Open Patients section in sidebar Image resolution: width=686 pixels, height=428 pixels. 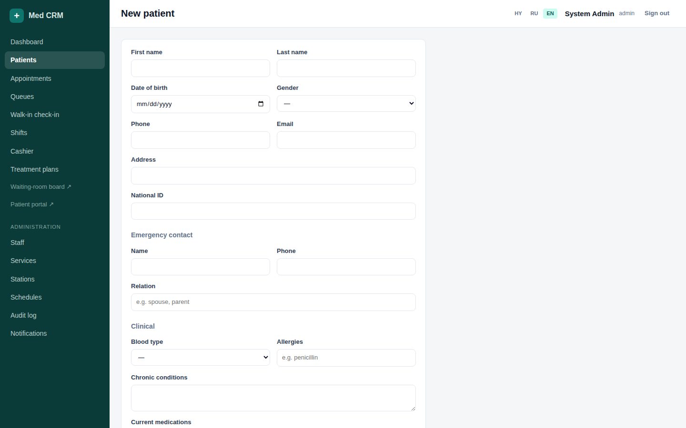coord(55,60)
